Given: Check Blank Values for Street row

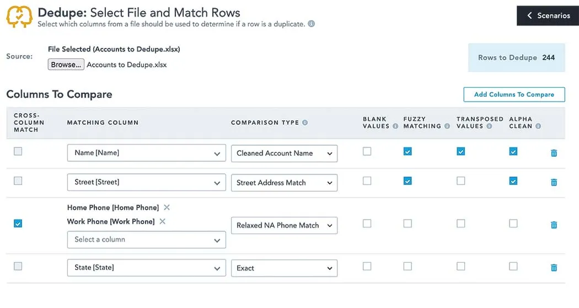Looking at the screenshot, I should (x=367, y=181).
